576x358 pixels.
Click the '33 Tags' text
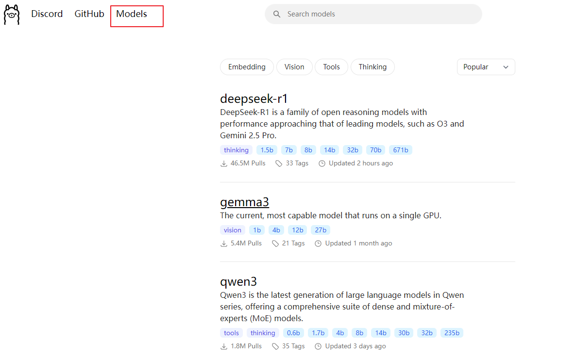pos(297,163)
